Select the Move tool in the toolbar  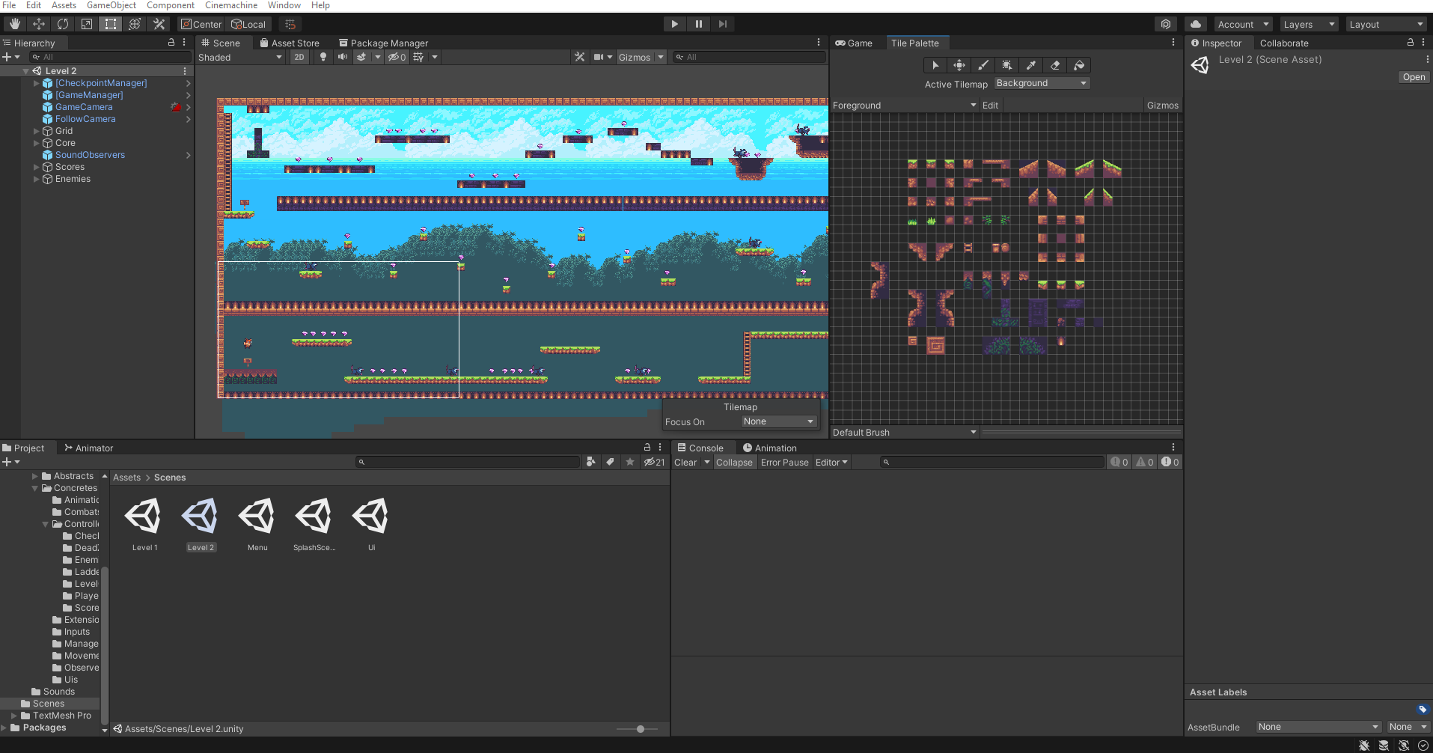click(39, 24)
